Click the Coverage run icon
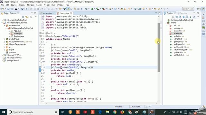 (98, 9)
